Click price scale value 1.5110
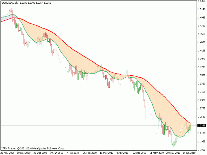 click(202, 9)
